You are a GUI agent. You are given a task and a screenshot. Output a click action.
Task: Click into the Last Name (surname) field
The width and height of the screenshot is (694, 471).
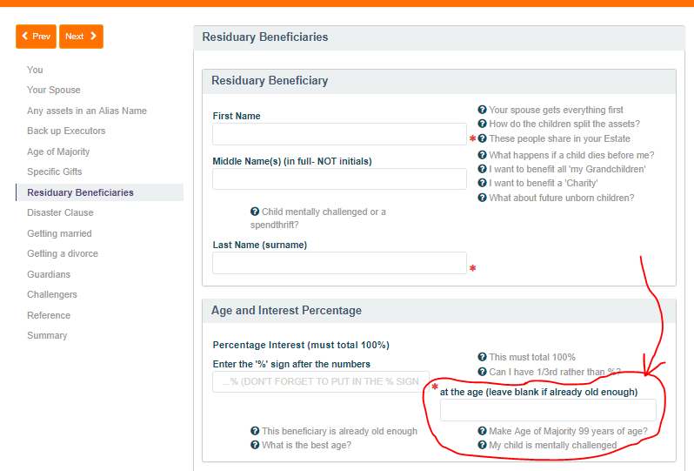pos(339,263)
